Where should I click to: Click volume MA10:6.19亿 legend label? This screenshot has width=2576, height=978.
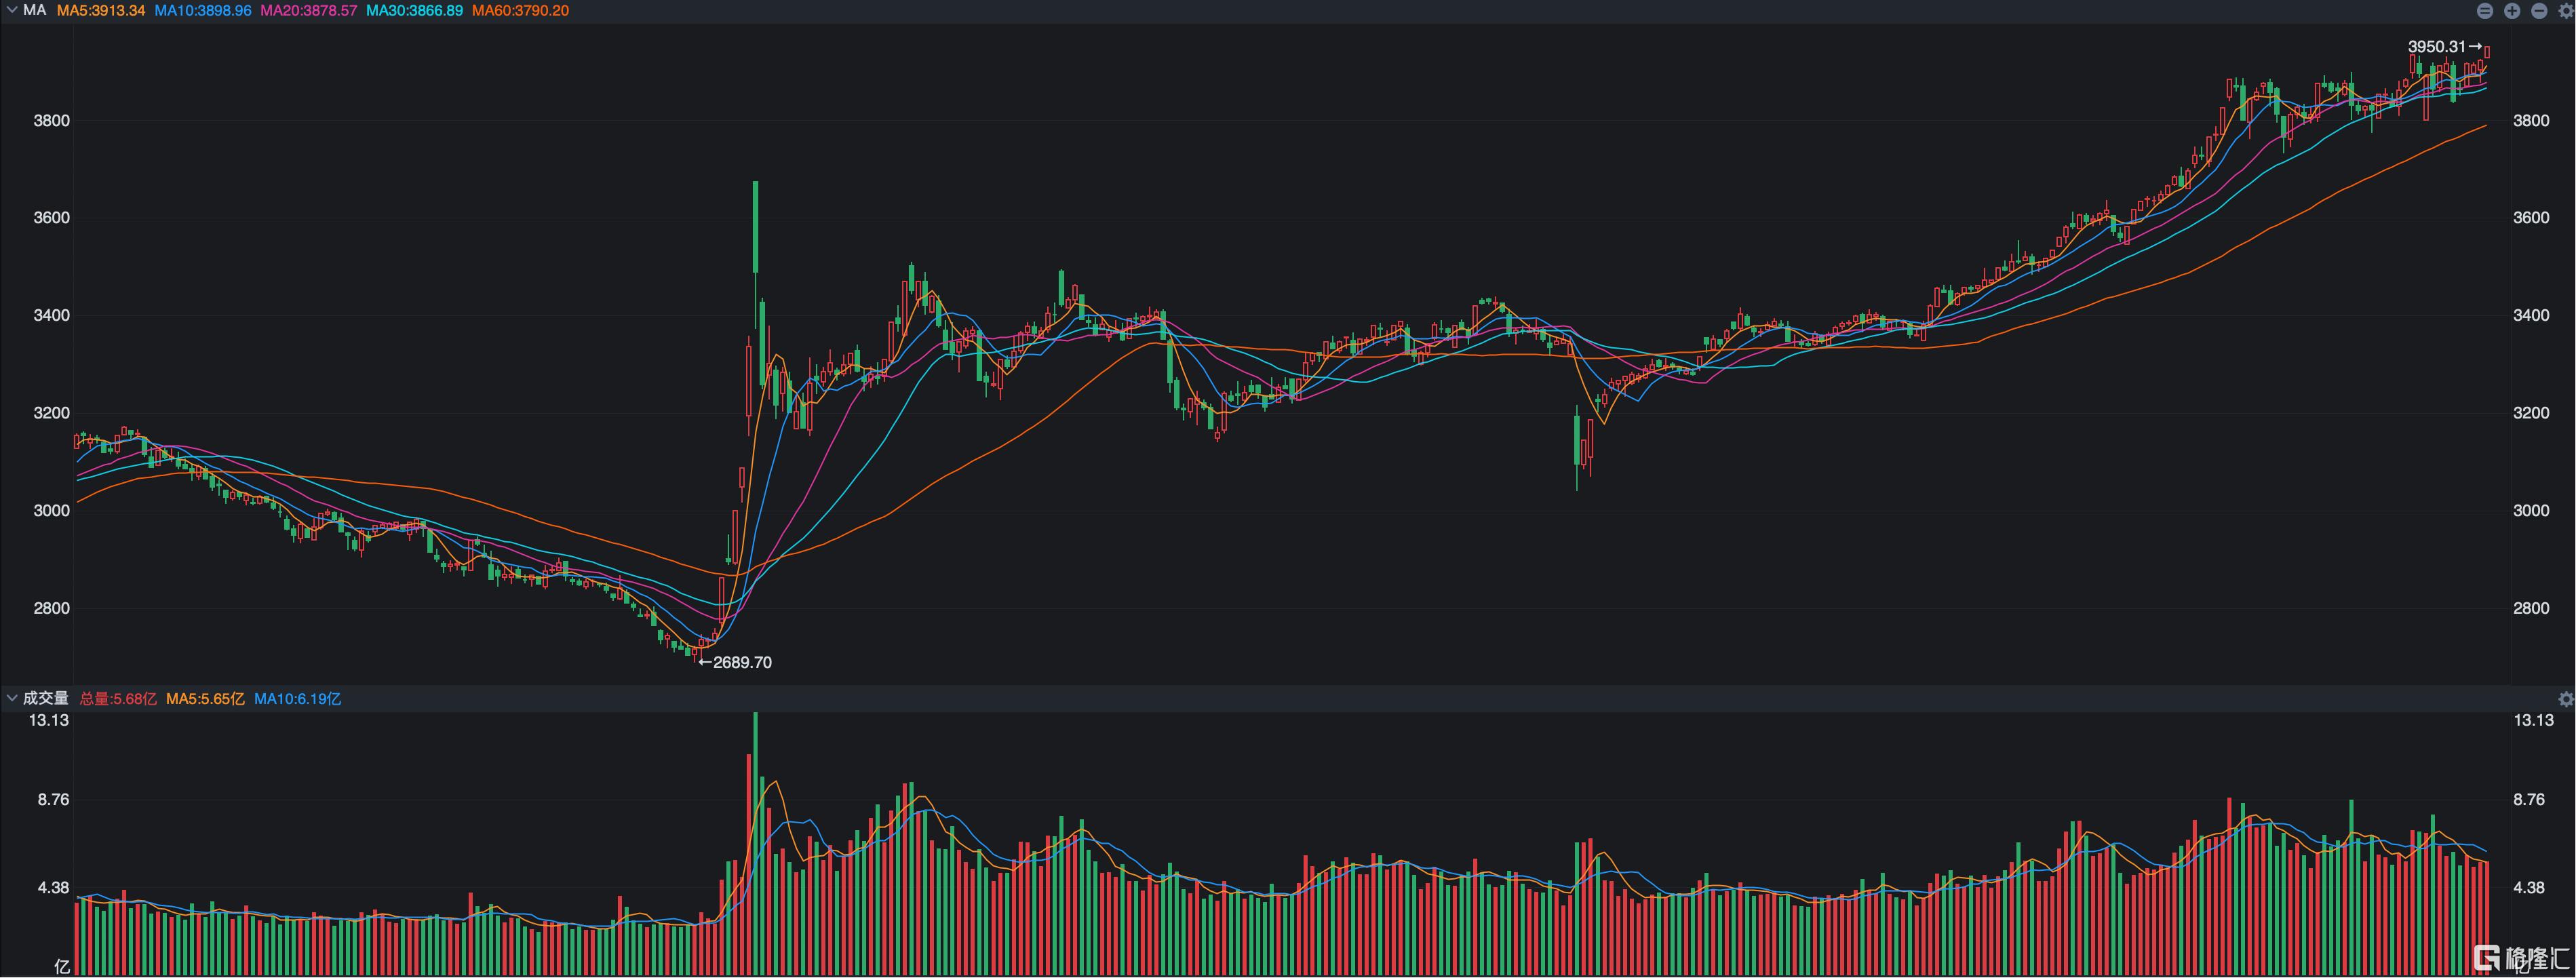pos(297,699)
